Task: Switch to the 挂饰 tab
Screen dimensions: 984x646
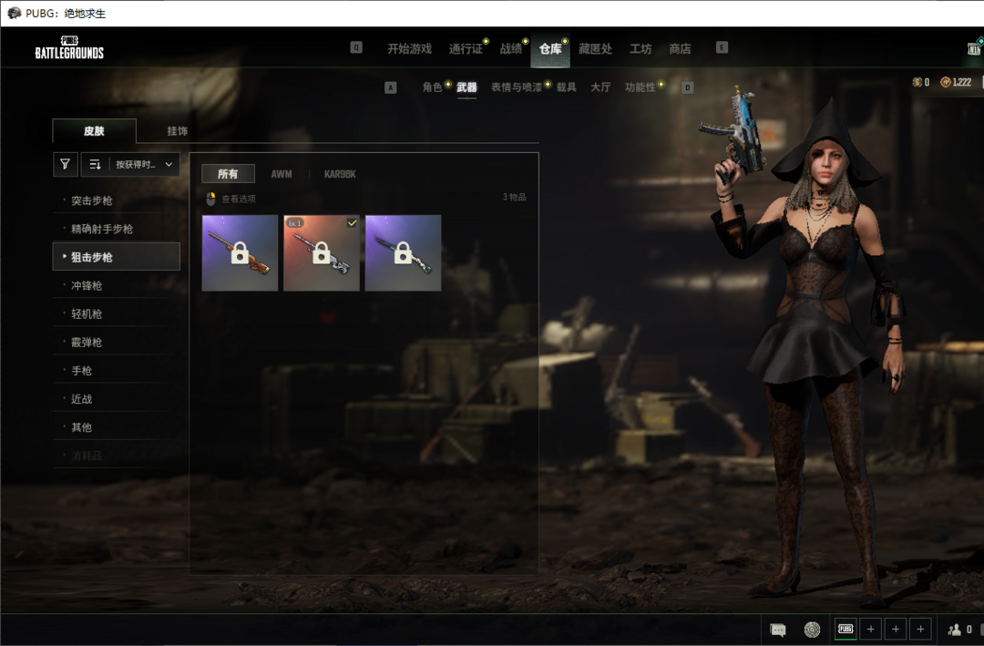Action: point(177,131)
